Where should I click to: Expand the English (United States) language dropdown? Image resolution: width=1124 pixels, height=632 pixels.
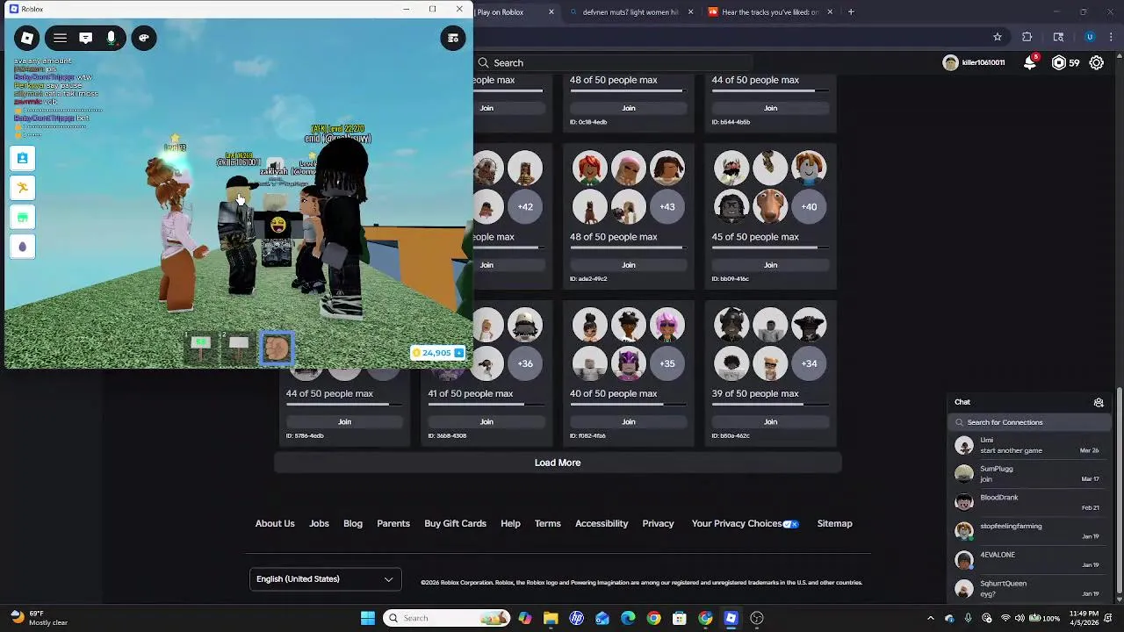coord(325,579)
